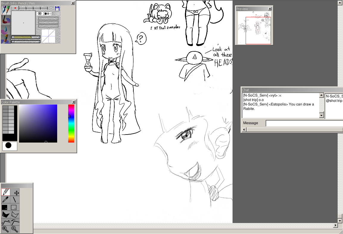Click the zoom in magnifier tool
Screen dimensions: 343x234
pos(5,229)
